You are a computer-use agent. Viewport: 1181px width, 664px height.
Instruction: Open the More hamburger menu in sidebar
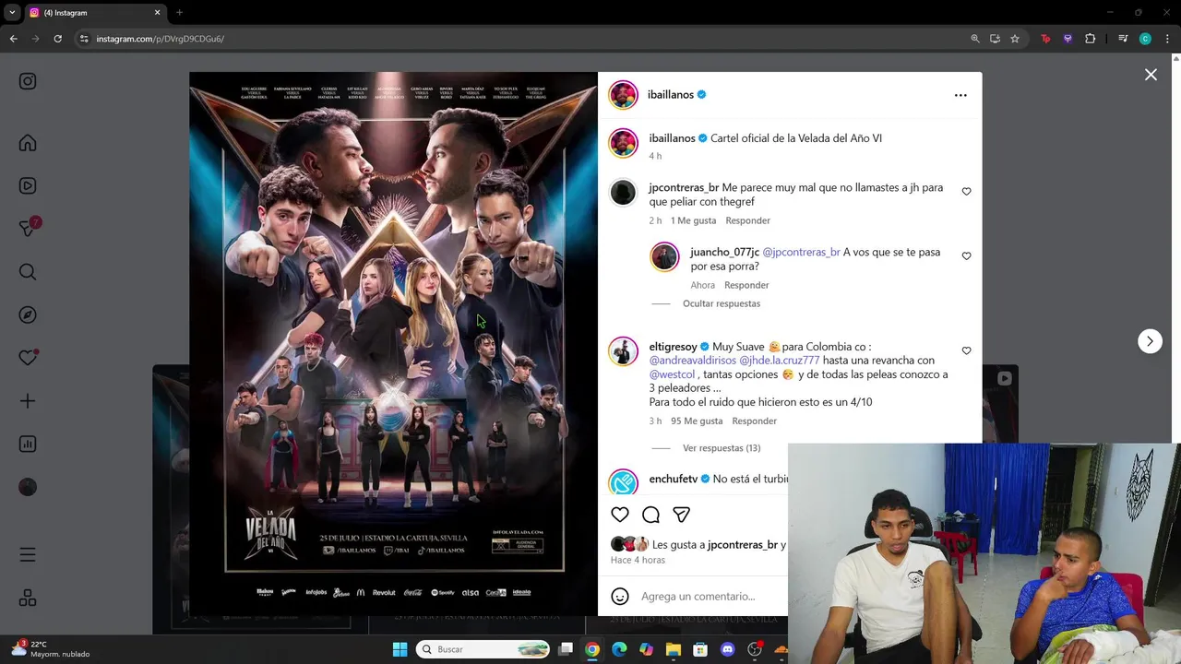pyautogui.click(x=28, y=555)
